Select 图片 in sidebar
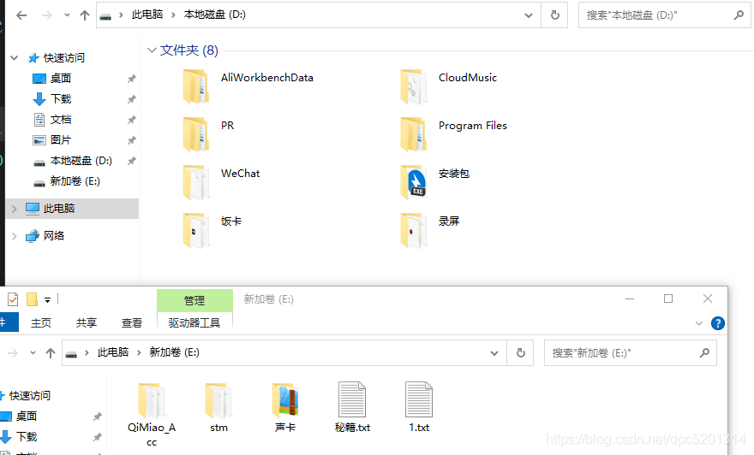 click(x=61, y=140)
